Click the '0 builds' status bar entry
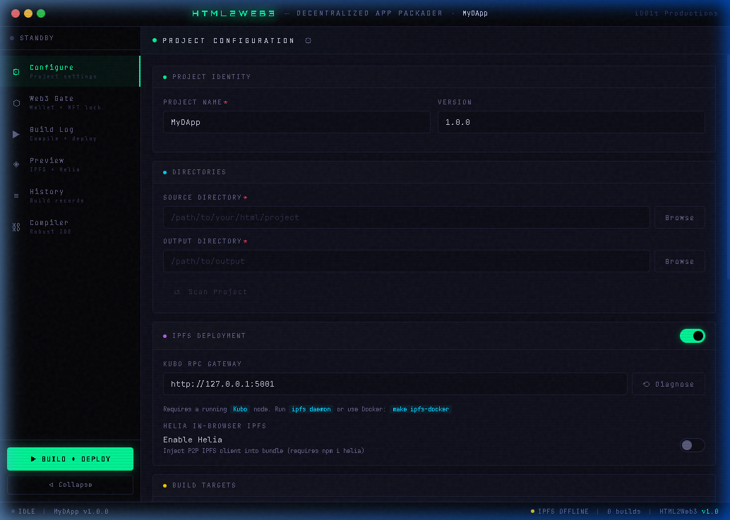Image resolution: width=730 pixels, height=520 pixels. pos(624,511)
